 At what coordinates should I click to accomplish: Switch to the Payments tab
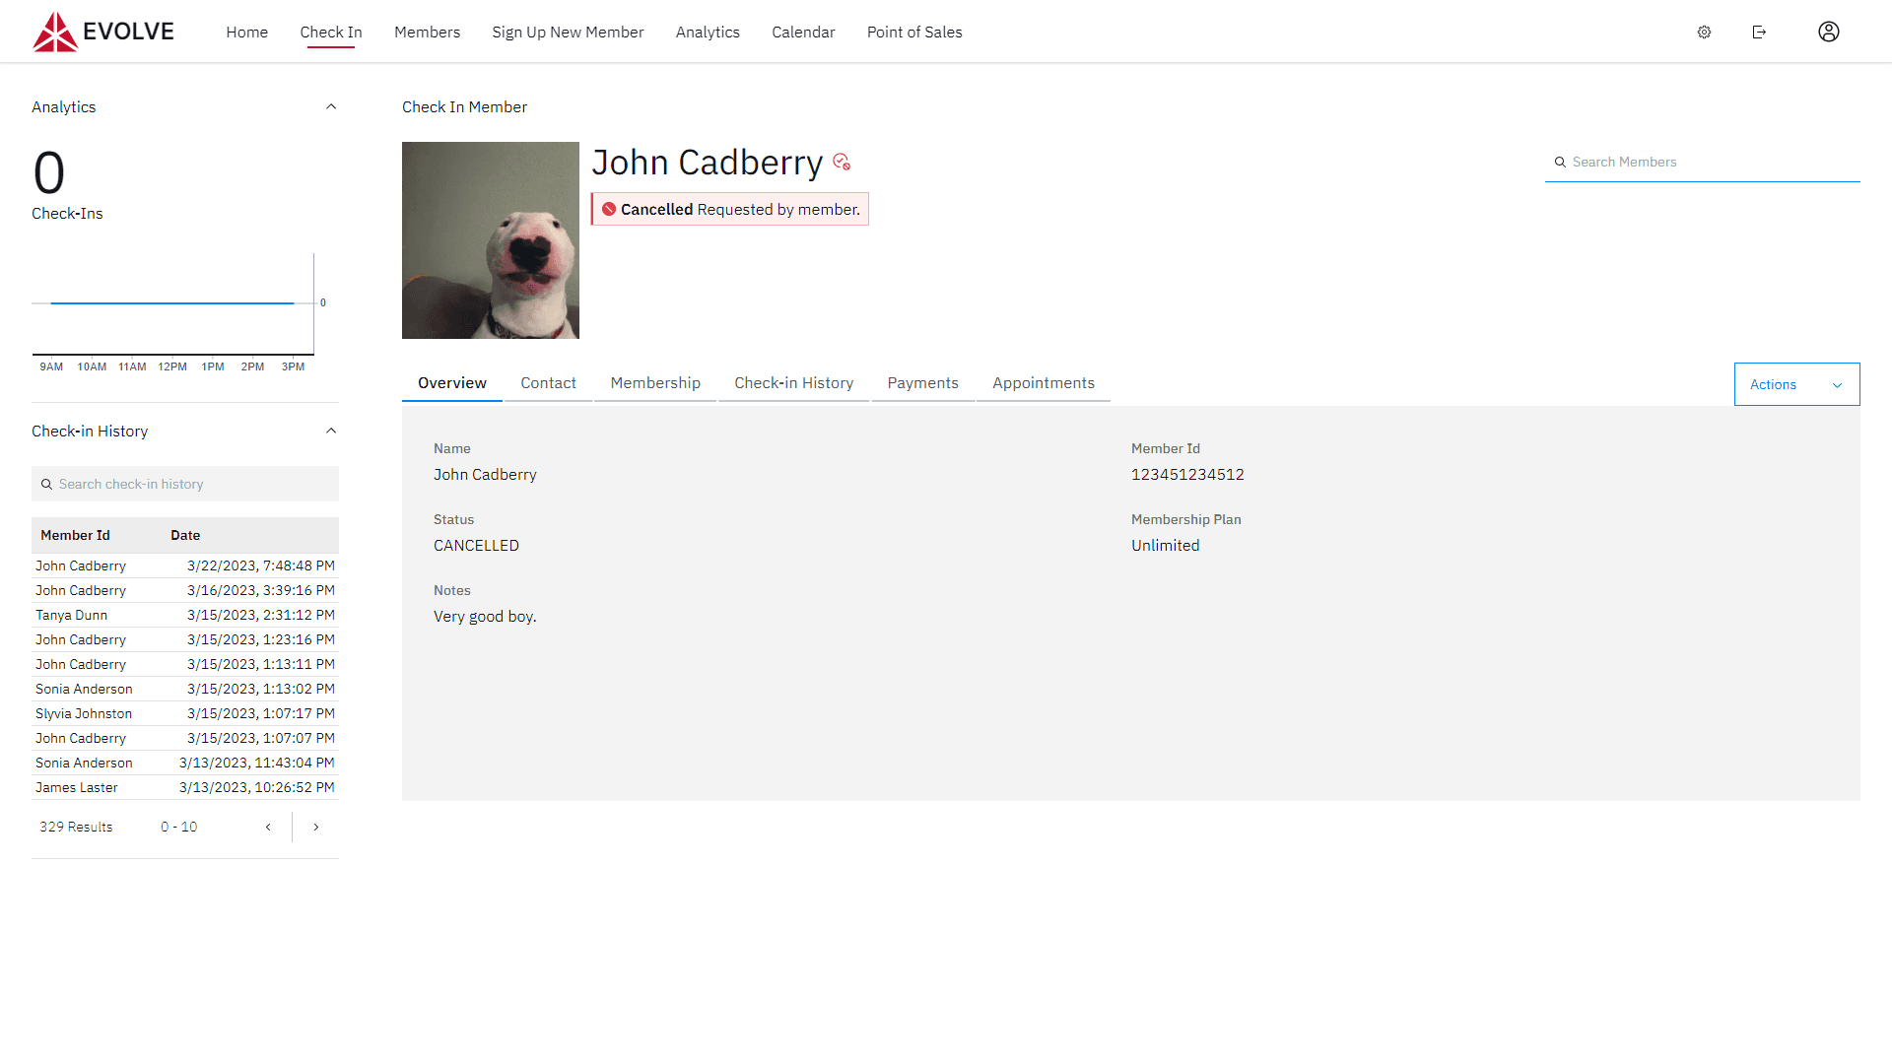pyautogui.click(x=922, y=382)
